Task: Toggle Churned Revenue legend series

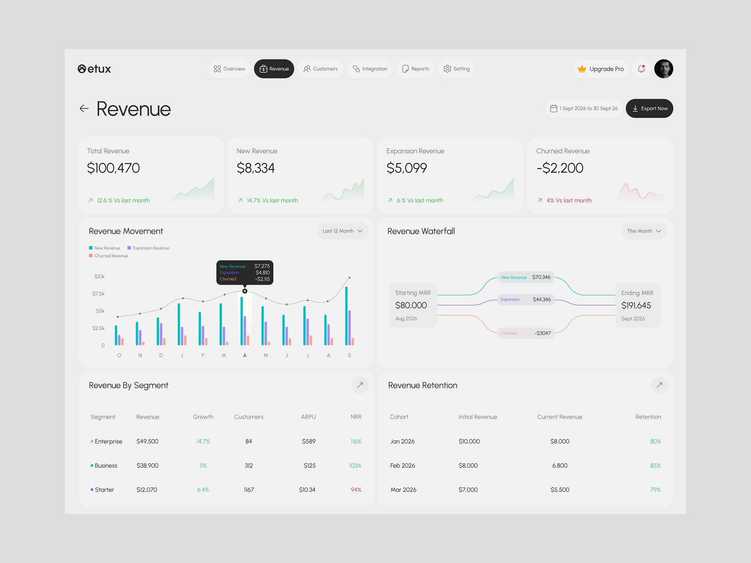Action: [108, 256]
